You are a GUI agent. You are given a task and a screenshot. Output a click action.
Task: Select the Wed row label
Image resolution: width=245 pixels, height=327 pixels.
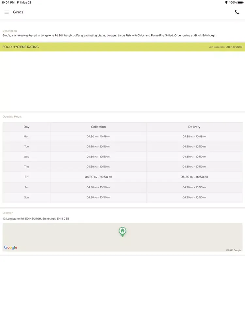tap(26, 157)
